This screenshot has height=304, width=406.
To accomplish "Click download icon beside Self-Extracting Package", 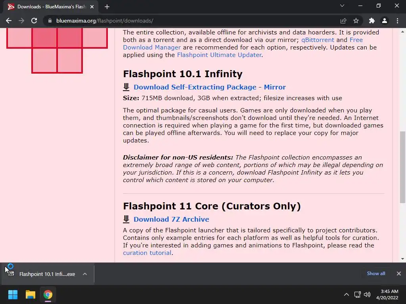I will [x=126, y=87].
